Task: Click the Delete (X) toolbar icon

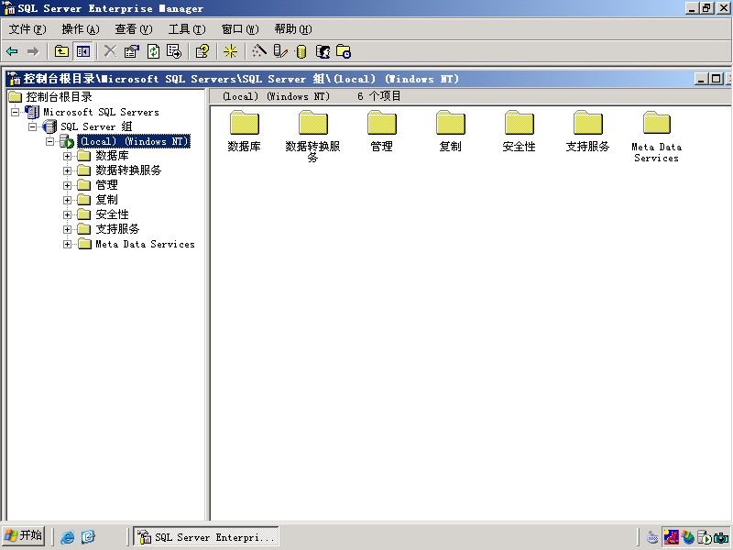Action: 110,51
